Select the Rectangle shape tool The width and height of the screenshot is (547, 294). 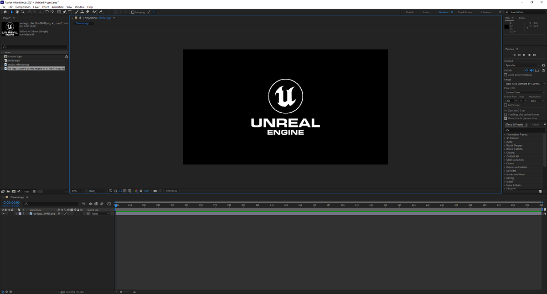click(59, 12)
